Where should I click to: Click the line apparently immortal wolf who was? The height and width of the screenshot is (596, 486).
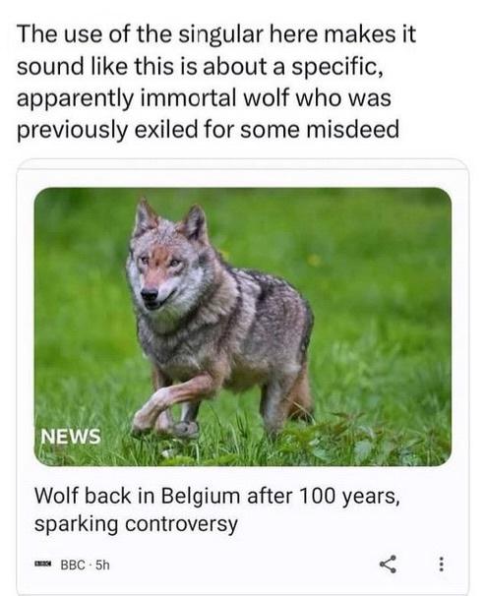204,98
